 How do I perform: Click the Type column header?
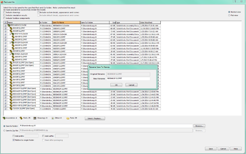(x=128, y=22)
